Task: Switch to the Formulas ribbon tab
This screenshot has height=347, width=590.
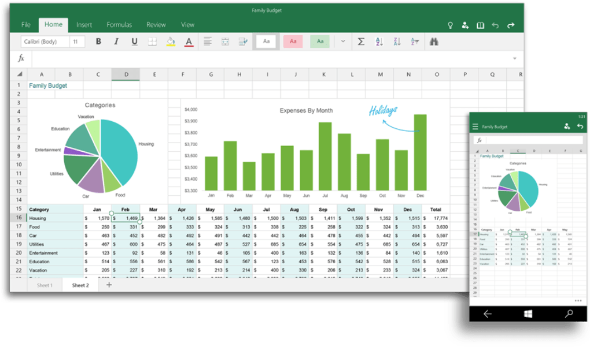Action: click(x=119, y=24)
